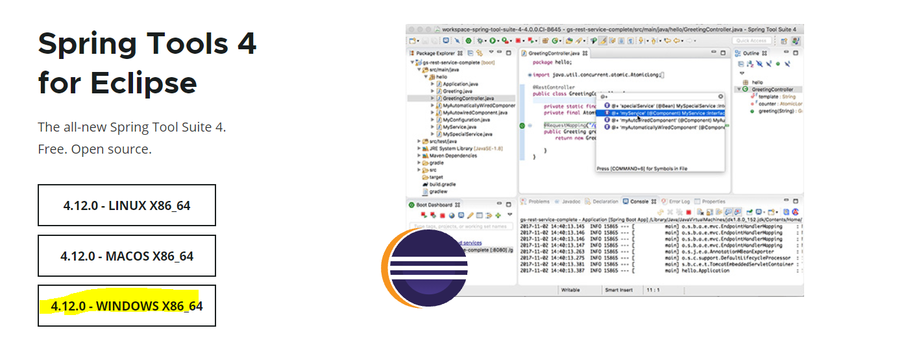Click the Eclipse sphere logo
Image resolution: width=906 pixels, height=363 pixels.
pyautogui.click(x=425, y=268)
